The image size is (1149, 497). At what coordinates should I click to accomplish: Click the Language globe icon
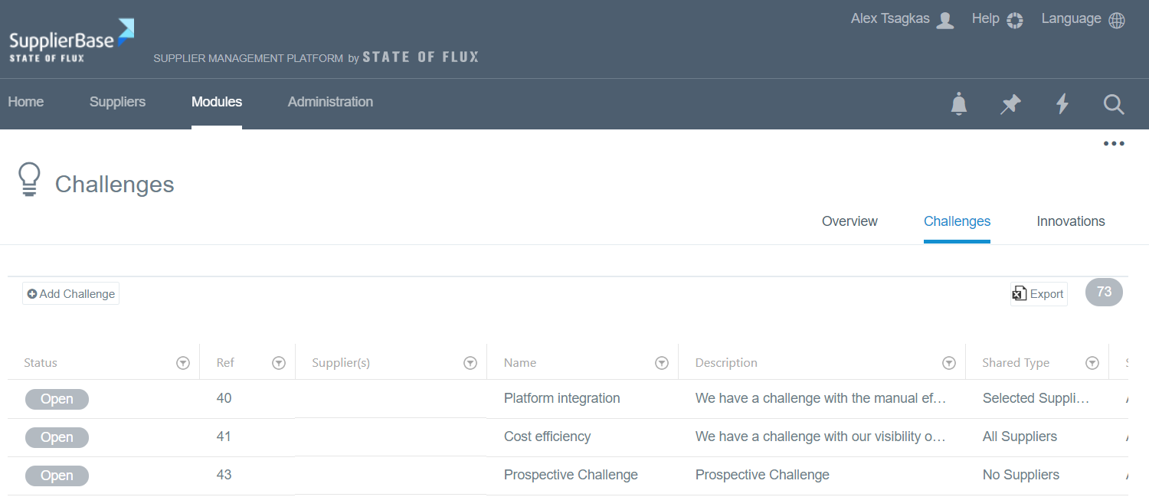click(x=1117, y=21)
